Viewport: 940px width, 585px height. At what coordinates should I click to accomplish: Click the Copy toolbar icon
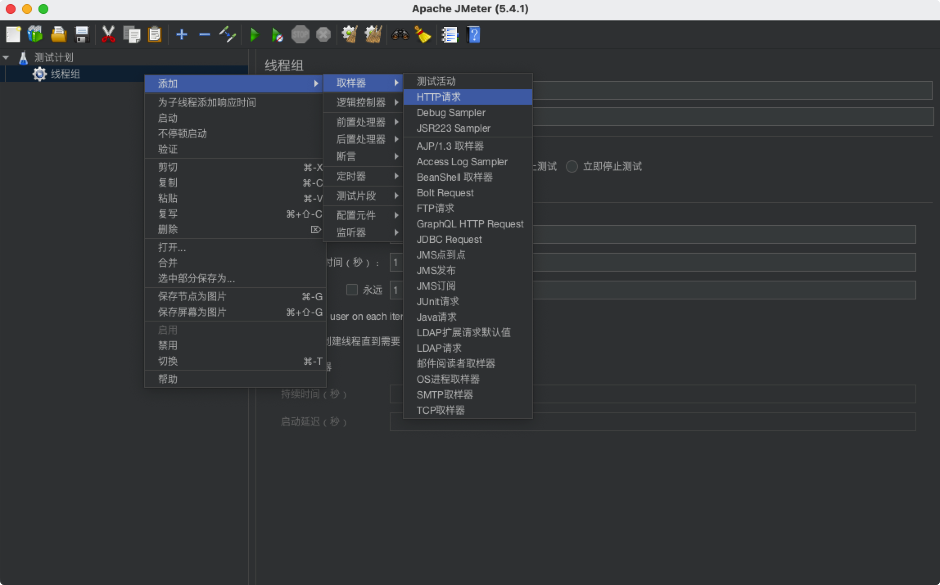(131, 35)
